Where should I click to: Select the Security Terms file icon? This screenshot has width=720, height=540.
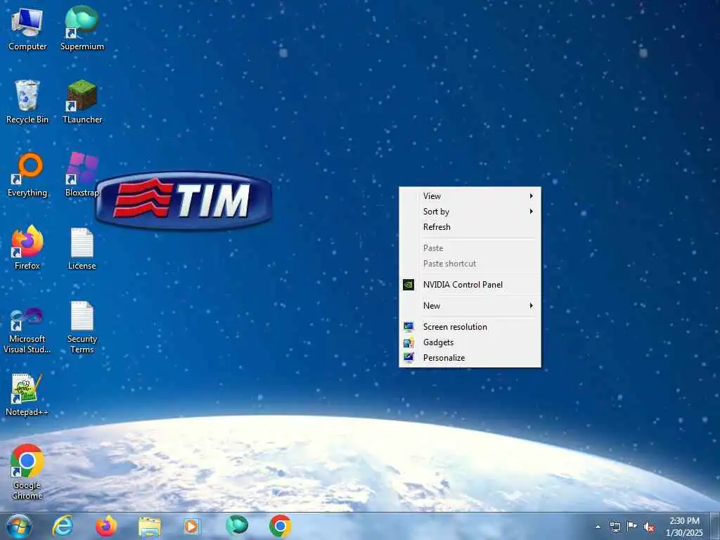click(82, 327)
